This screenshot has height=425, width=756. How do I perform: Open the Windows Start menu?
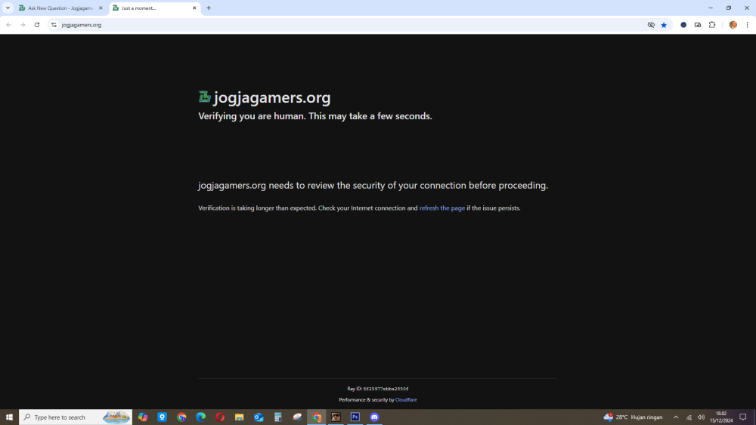pyautogui.click(x=9, y=417)
